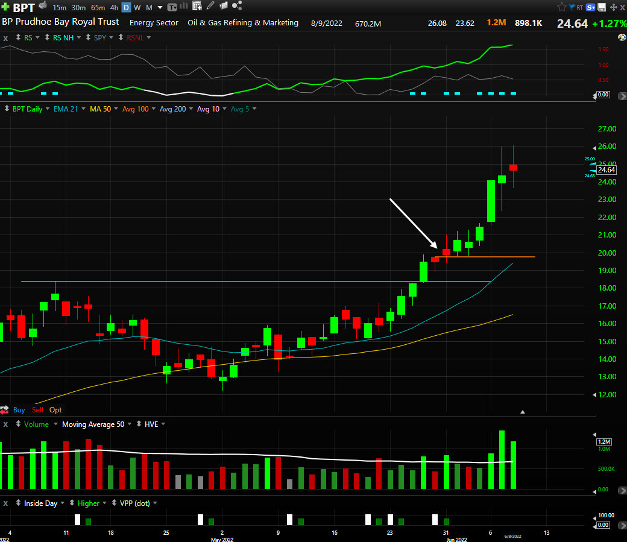Click reorder arrows beside Inside Day

pos(18,503)
